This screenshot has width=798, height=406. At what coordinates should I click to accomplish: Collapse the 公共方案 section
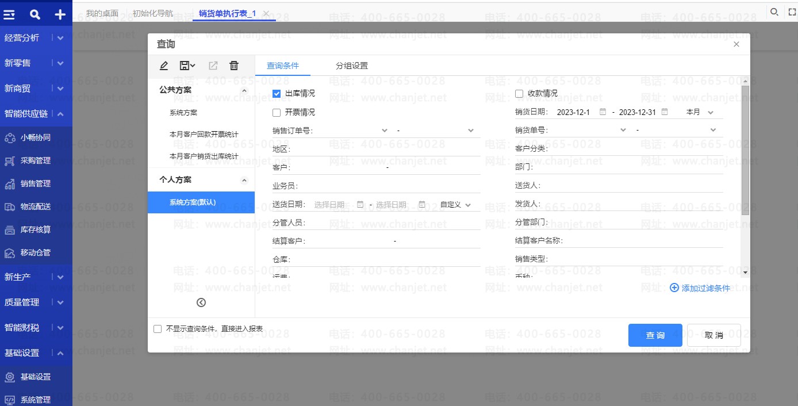click(x=244, y=90)
